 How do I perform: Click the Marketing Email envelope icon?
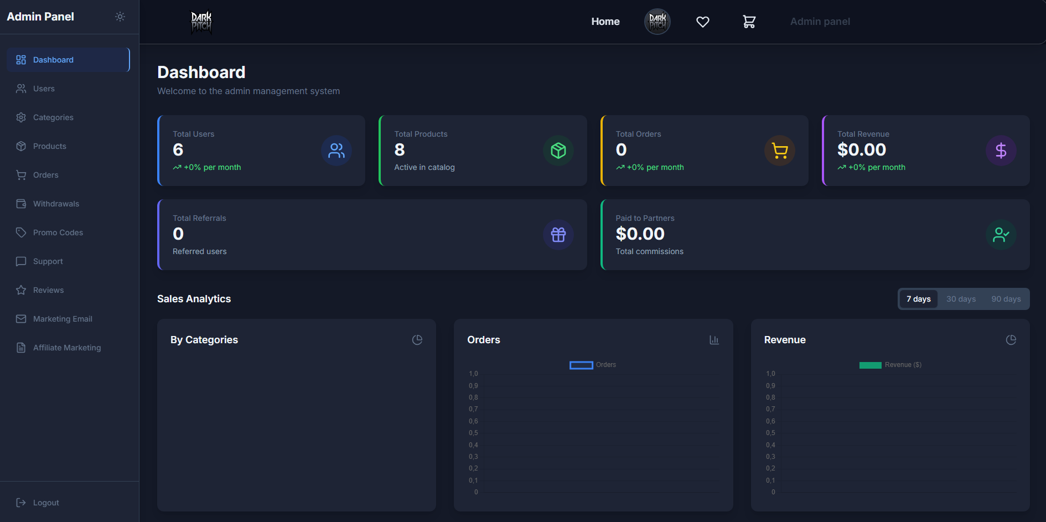coord(21,319)
